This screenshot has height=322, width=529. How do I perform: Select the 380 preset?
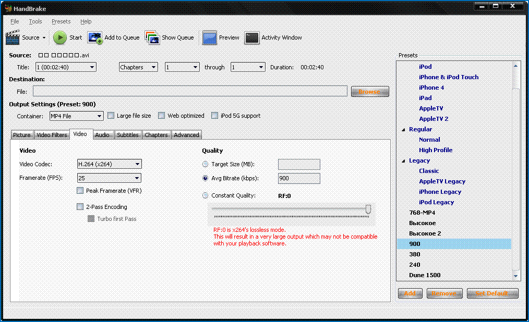[415, 254]
